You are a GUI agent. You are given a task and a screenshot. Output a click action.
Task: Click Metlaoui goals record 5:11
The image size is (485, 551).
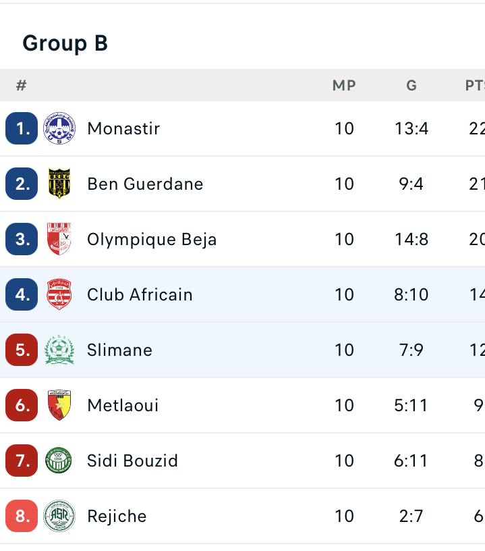coord(411,405)
